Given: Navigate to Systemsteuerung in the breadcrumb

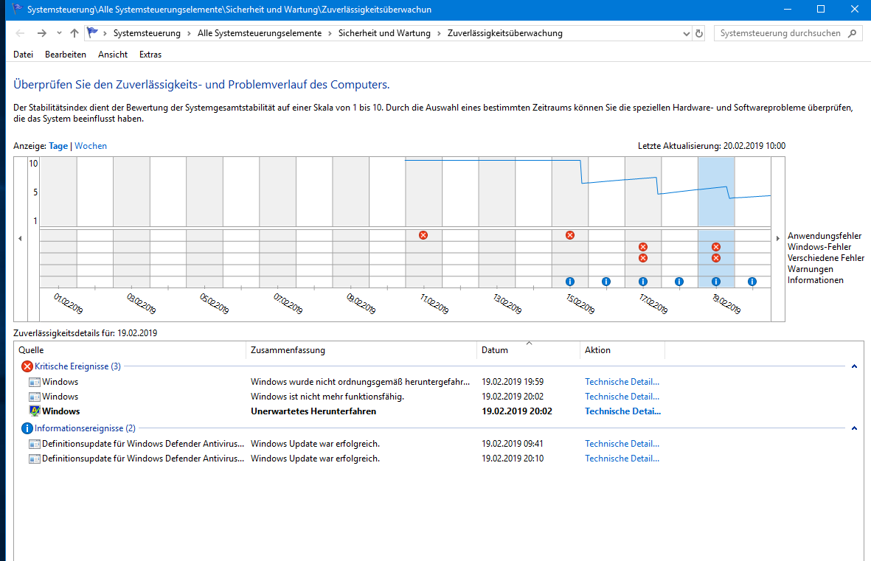Looking at the screenshot, I should coord(147,33).
